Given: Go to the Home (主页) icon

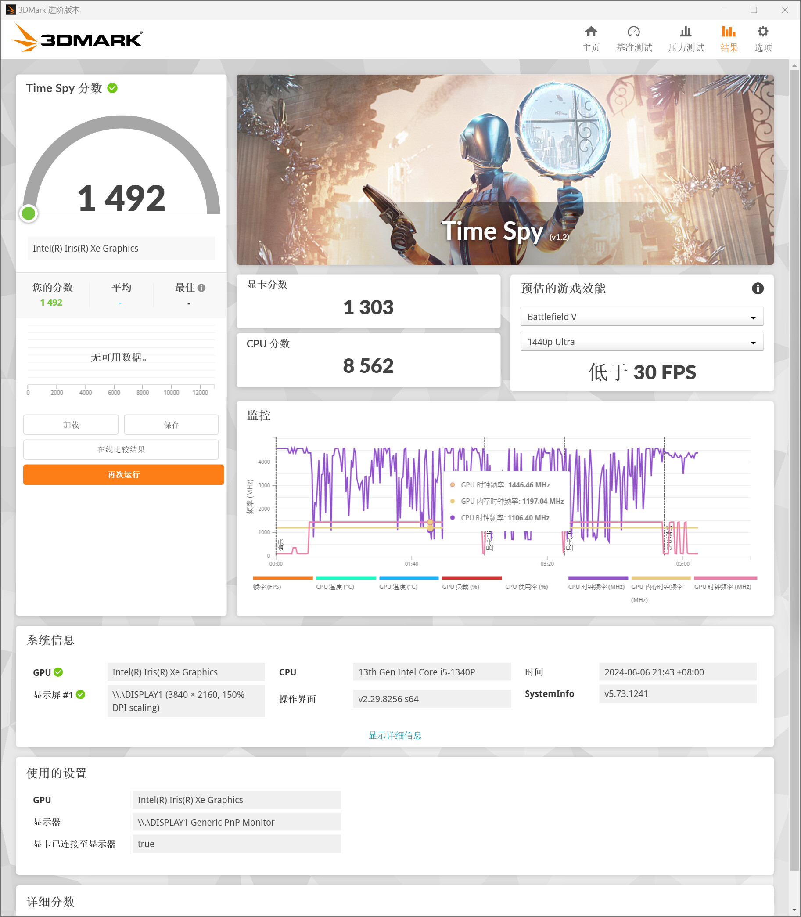Looking at the screenshot, I should point(591,32).
